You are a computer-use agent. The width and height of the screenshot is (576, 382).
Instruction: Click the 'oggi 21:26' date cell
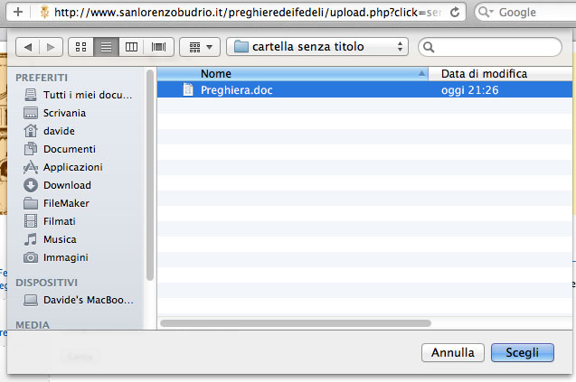coord(470,90)
